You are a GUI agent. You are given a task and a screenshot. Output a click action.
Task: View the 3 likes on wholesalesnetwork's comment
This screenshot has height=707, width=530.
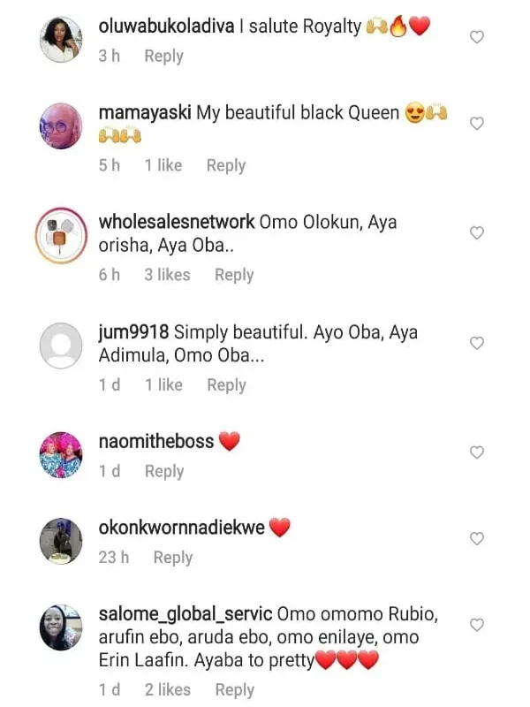pyautogui.click(x=167, y=275)
